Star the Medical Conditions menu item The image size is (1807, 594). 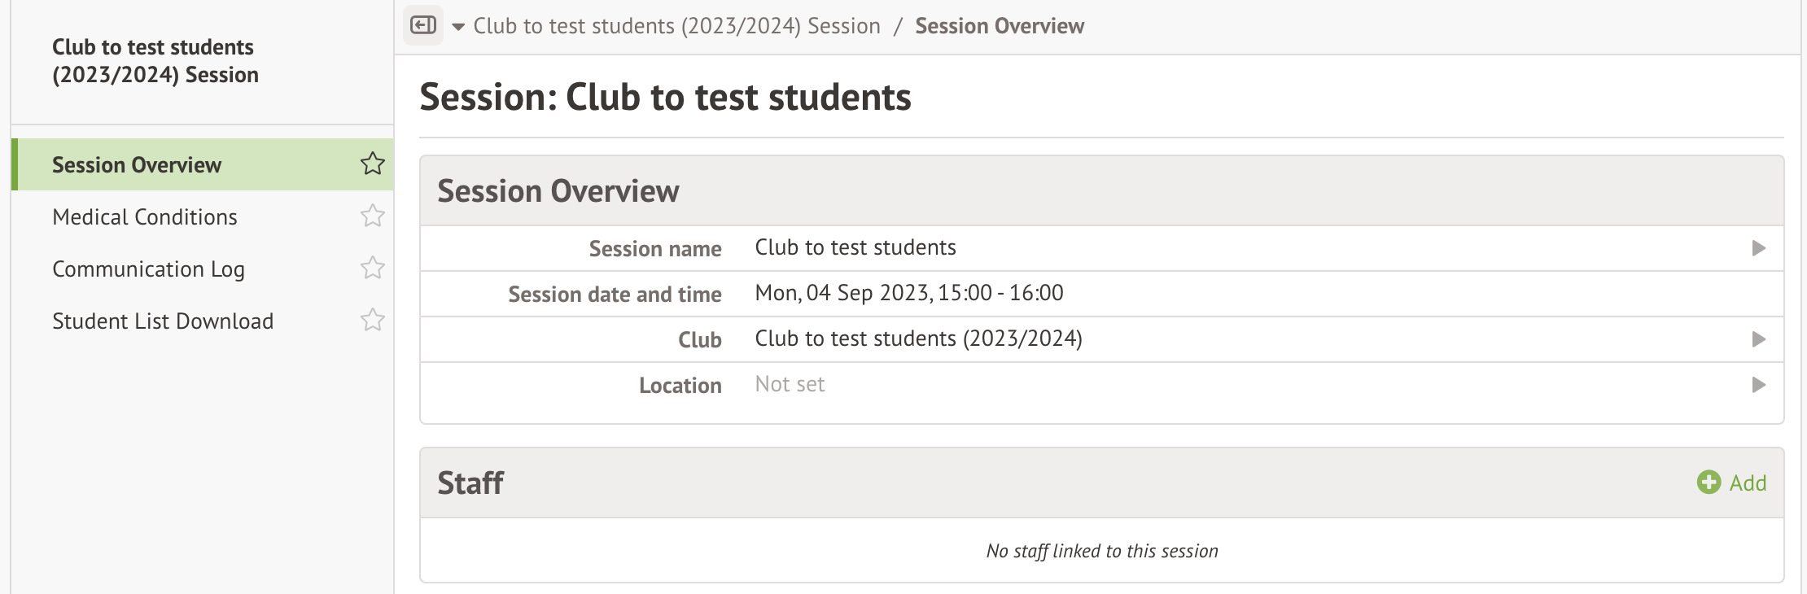[x=373, y=216]
